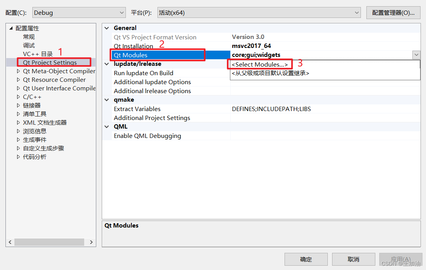This screenshot has height=270, width=426.
Task: Confirm with the 确定 button
Action: click(x=306, y=259)
